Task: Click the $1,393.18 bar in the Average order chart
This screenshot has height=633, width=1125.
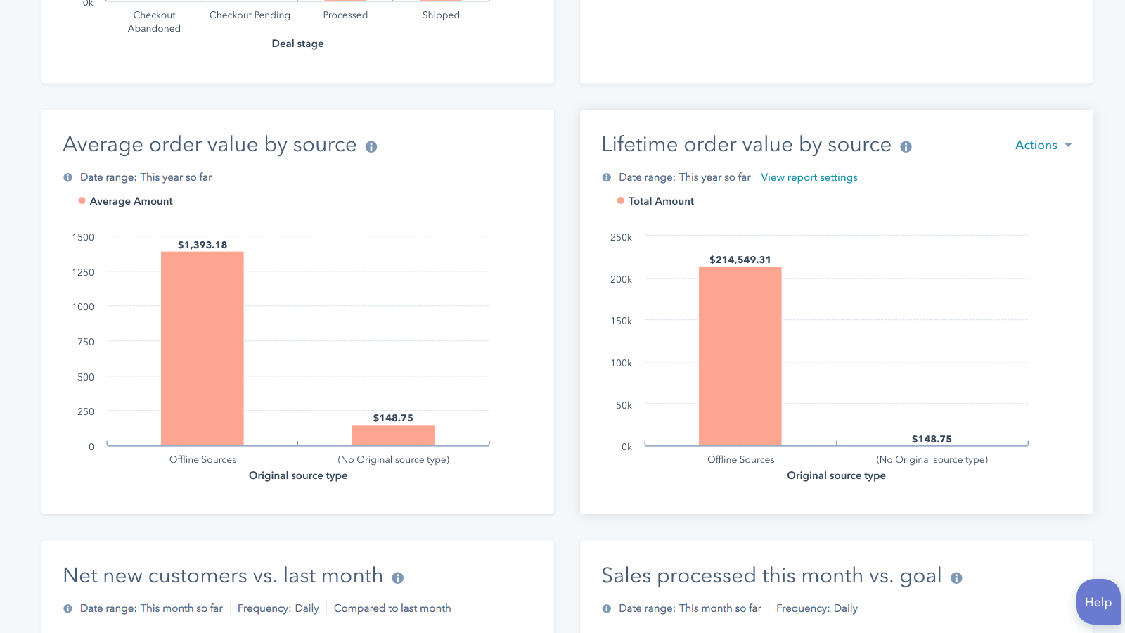Action: 202,348
